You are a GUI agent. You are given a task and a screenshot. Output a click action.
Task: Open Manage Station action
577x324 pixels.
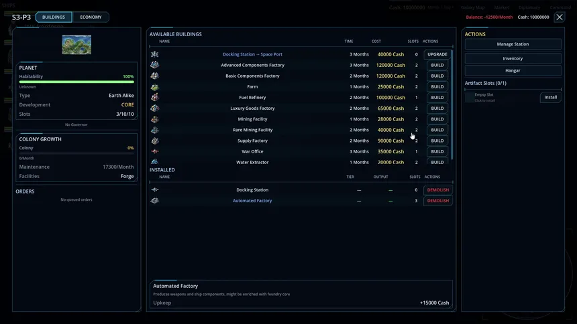[x=513, y=44]
